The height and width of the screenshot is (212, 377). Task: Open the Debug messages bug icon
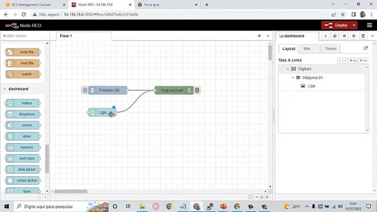(x=344, y=36)
